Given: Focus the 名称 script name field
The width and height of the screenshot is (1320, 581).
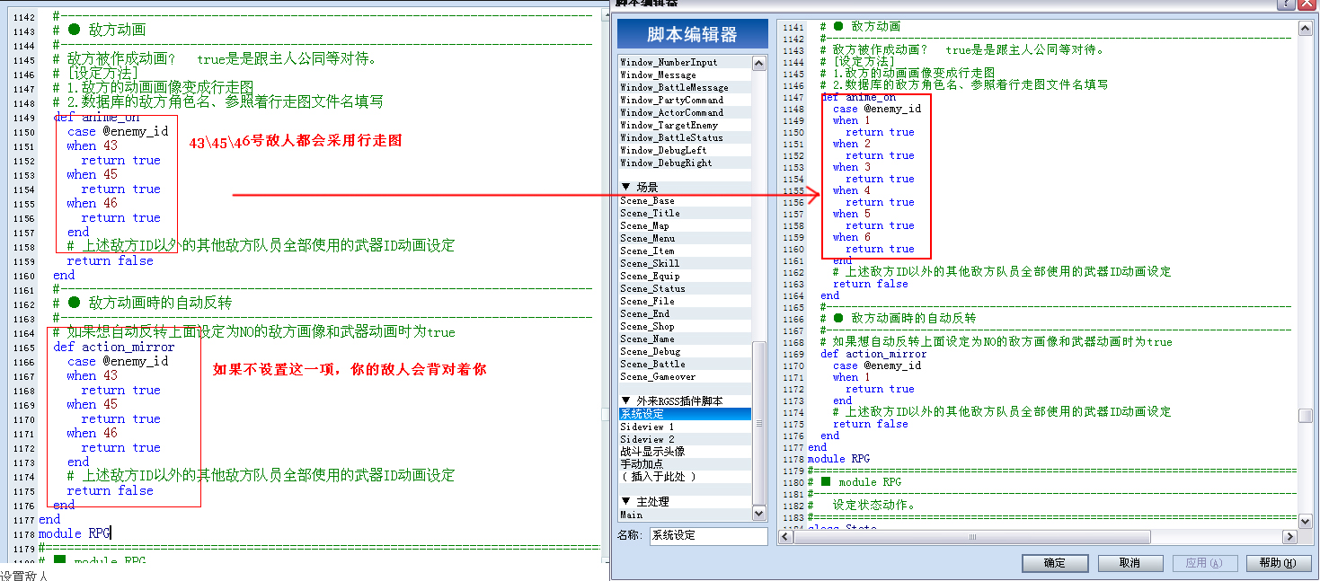Looking at the screenshot, I should point(709,535).
